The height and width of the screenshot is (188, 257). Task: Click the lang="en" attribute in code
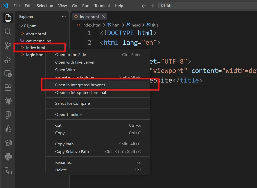140,43
